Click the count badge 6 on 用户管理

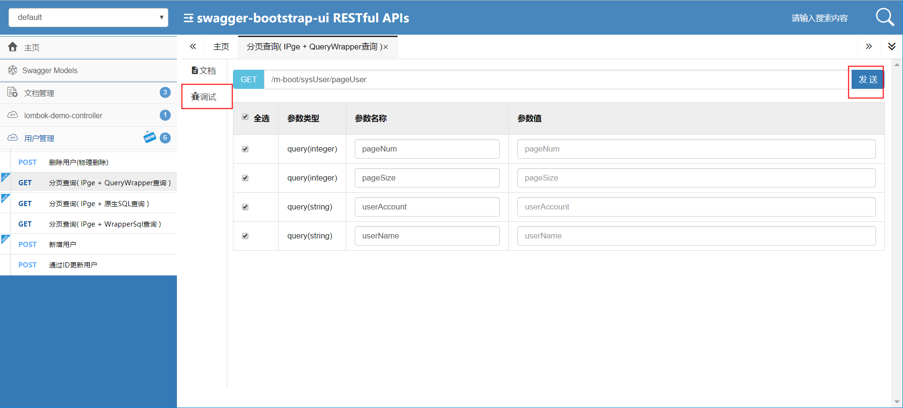[x=165, y=138]
